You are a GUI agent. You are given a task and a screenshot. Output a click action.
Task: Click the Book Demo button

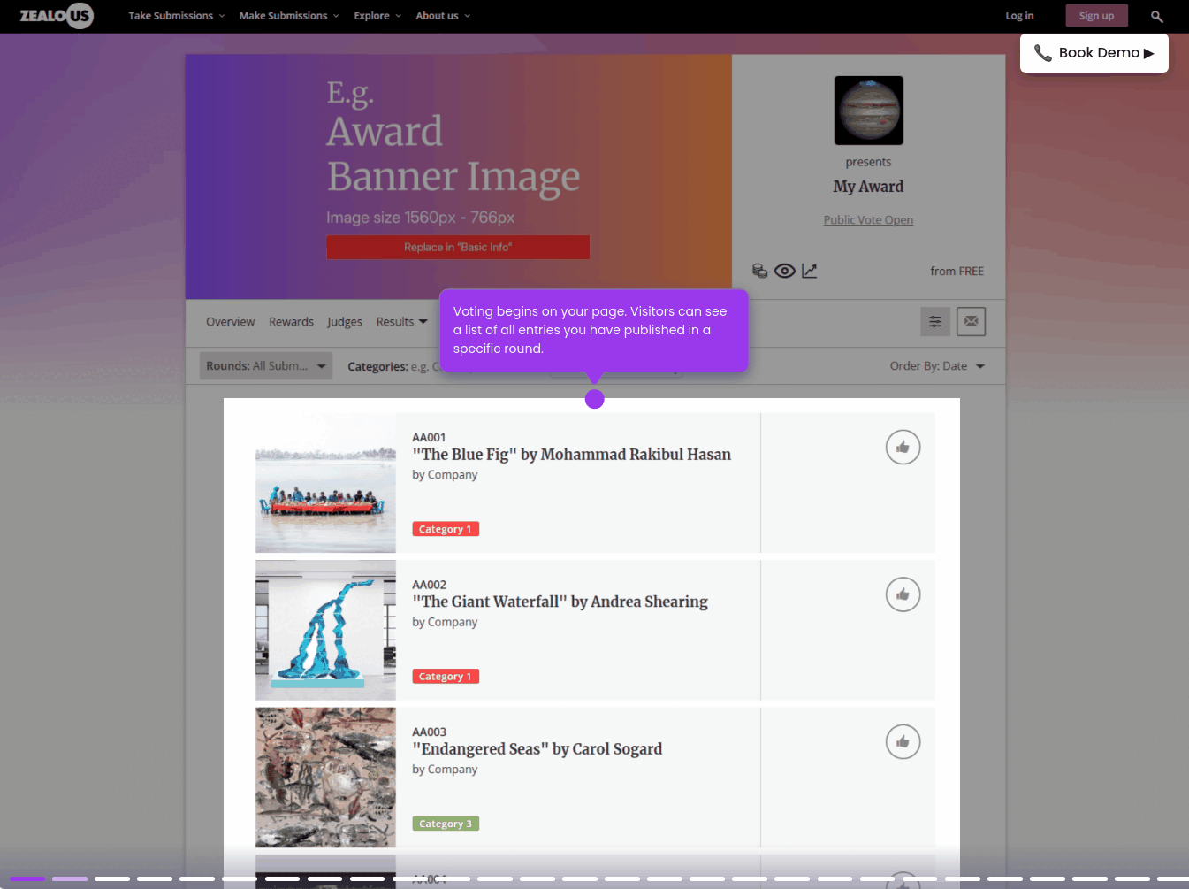coord(1094,53)
